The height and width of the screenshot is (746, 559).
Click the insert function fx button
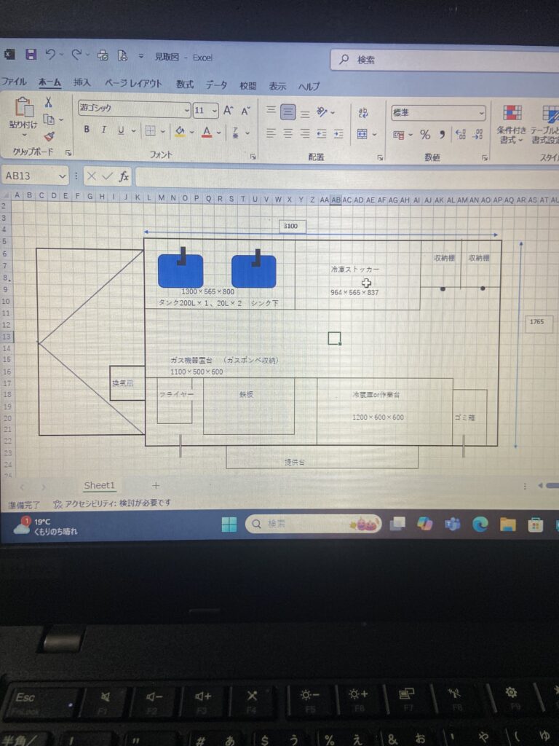coord(124,176)
